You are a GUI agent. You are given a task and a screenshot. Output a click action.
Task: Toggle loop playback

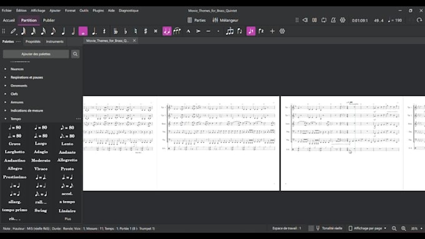[x=324, y=21]
